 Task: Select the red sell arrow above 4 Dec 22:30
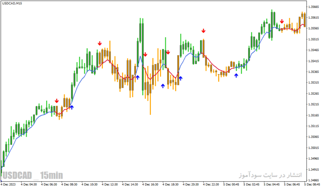203,31
